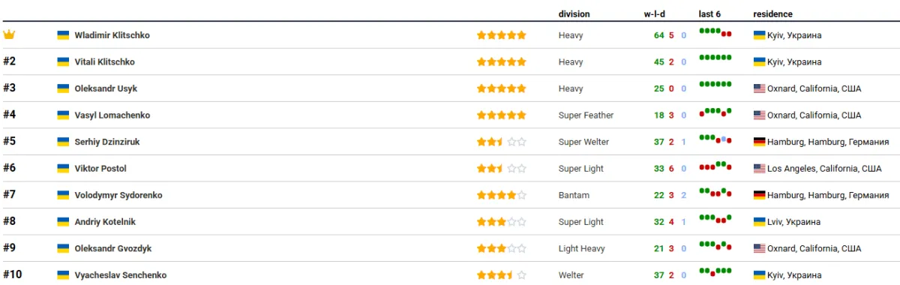Click the five-star rating for Oleksandr Usyk
Viewport: 900px width, 285px height.
click(502, 88)
